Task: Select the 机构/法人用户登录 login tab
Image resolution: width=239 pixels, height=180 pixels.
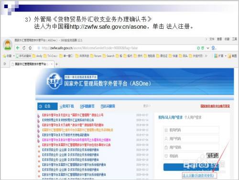Action: point(170,117)
